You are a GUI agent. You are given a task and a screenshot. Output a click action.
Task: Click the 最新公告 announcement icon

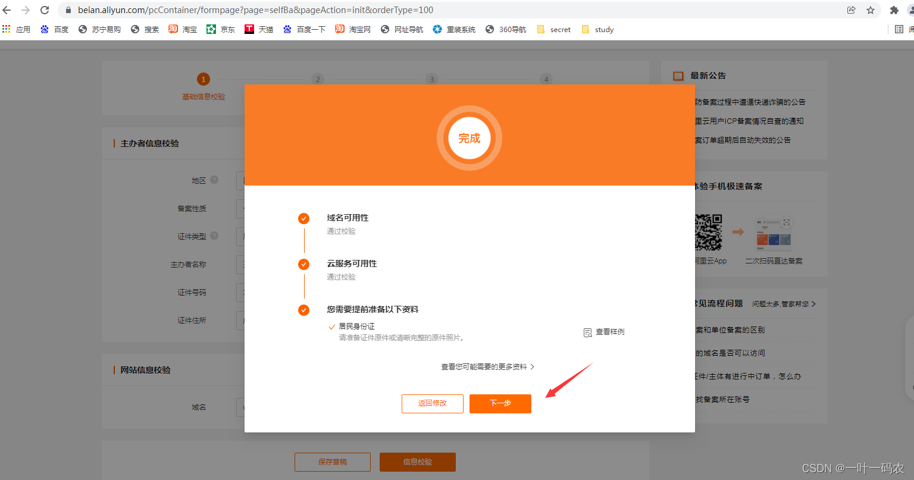tap(678, 76)
